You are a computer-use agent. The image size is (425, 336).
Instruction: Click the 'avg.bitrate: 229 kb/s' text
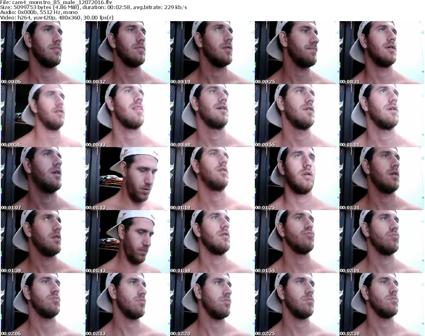160,7
